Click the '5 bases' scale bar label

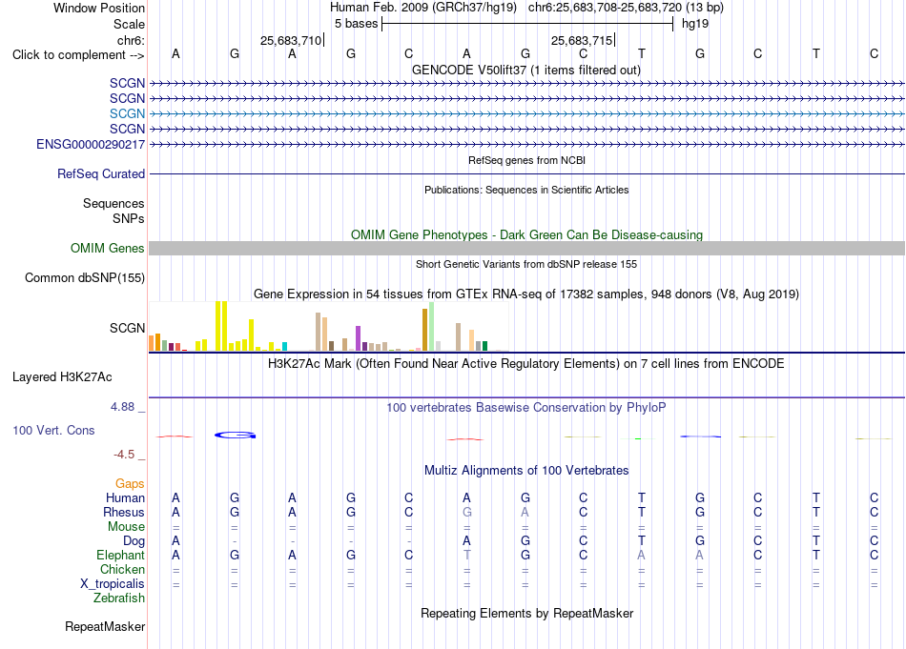pyautogui.click(x=356, y=24)
